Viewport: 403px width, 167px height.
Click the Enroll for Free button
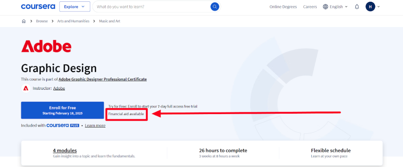(x=62, y=110)
